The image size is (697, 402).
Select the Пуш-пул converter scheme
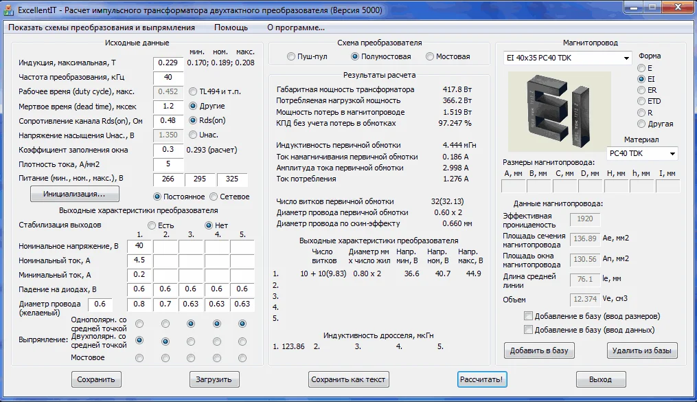292,56
